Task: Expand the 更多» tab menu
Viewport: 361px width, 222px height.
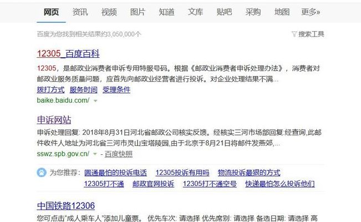Action: coord(311,12)
